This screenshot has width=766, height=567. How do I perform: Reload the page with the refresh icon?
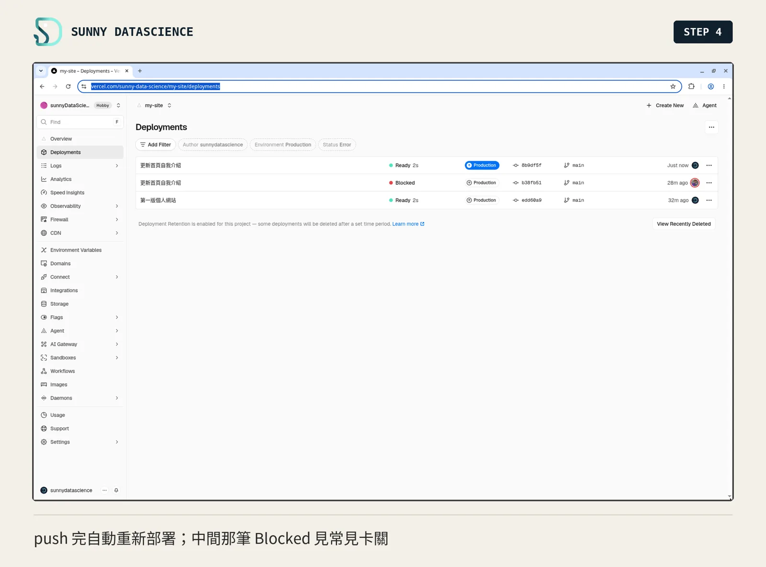tap(68, 87)
